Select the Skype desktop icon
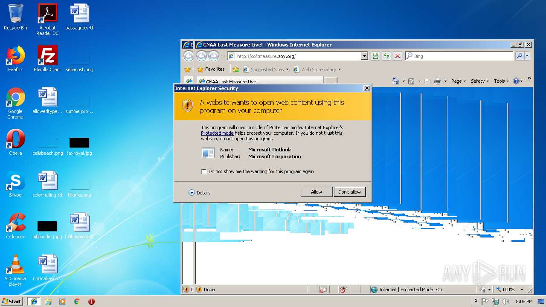Viewport: 546px width, 307px height. 15,184
